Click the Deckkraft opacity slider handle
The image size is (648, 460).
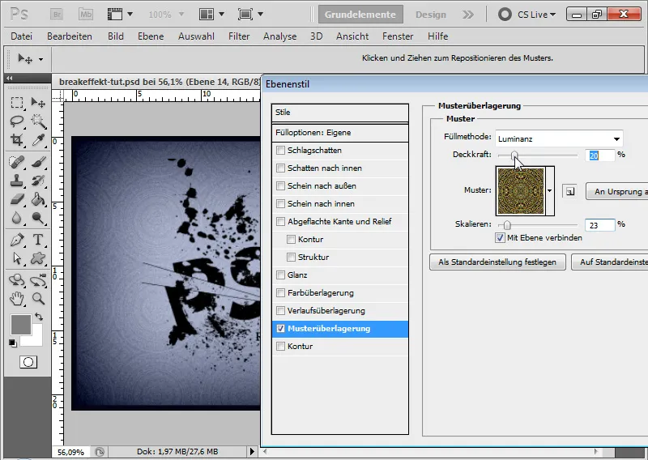point(514,155)
